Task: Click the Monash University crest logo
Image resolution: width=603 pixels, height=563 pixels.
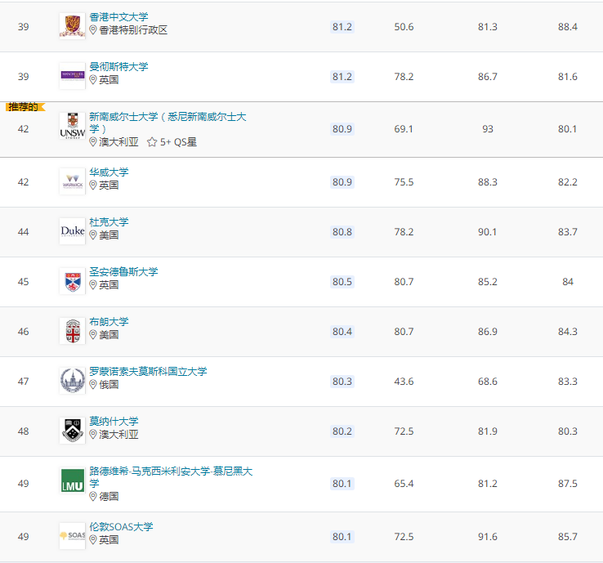Action: (72, 431)
